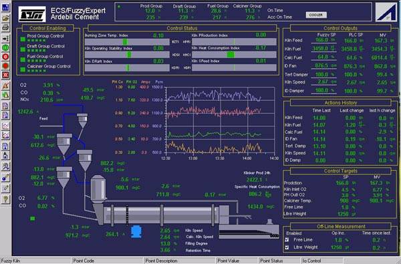Click the black right-arrow icon in the sidebar
The image size is (401, 264).
(5, 38)
